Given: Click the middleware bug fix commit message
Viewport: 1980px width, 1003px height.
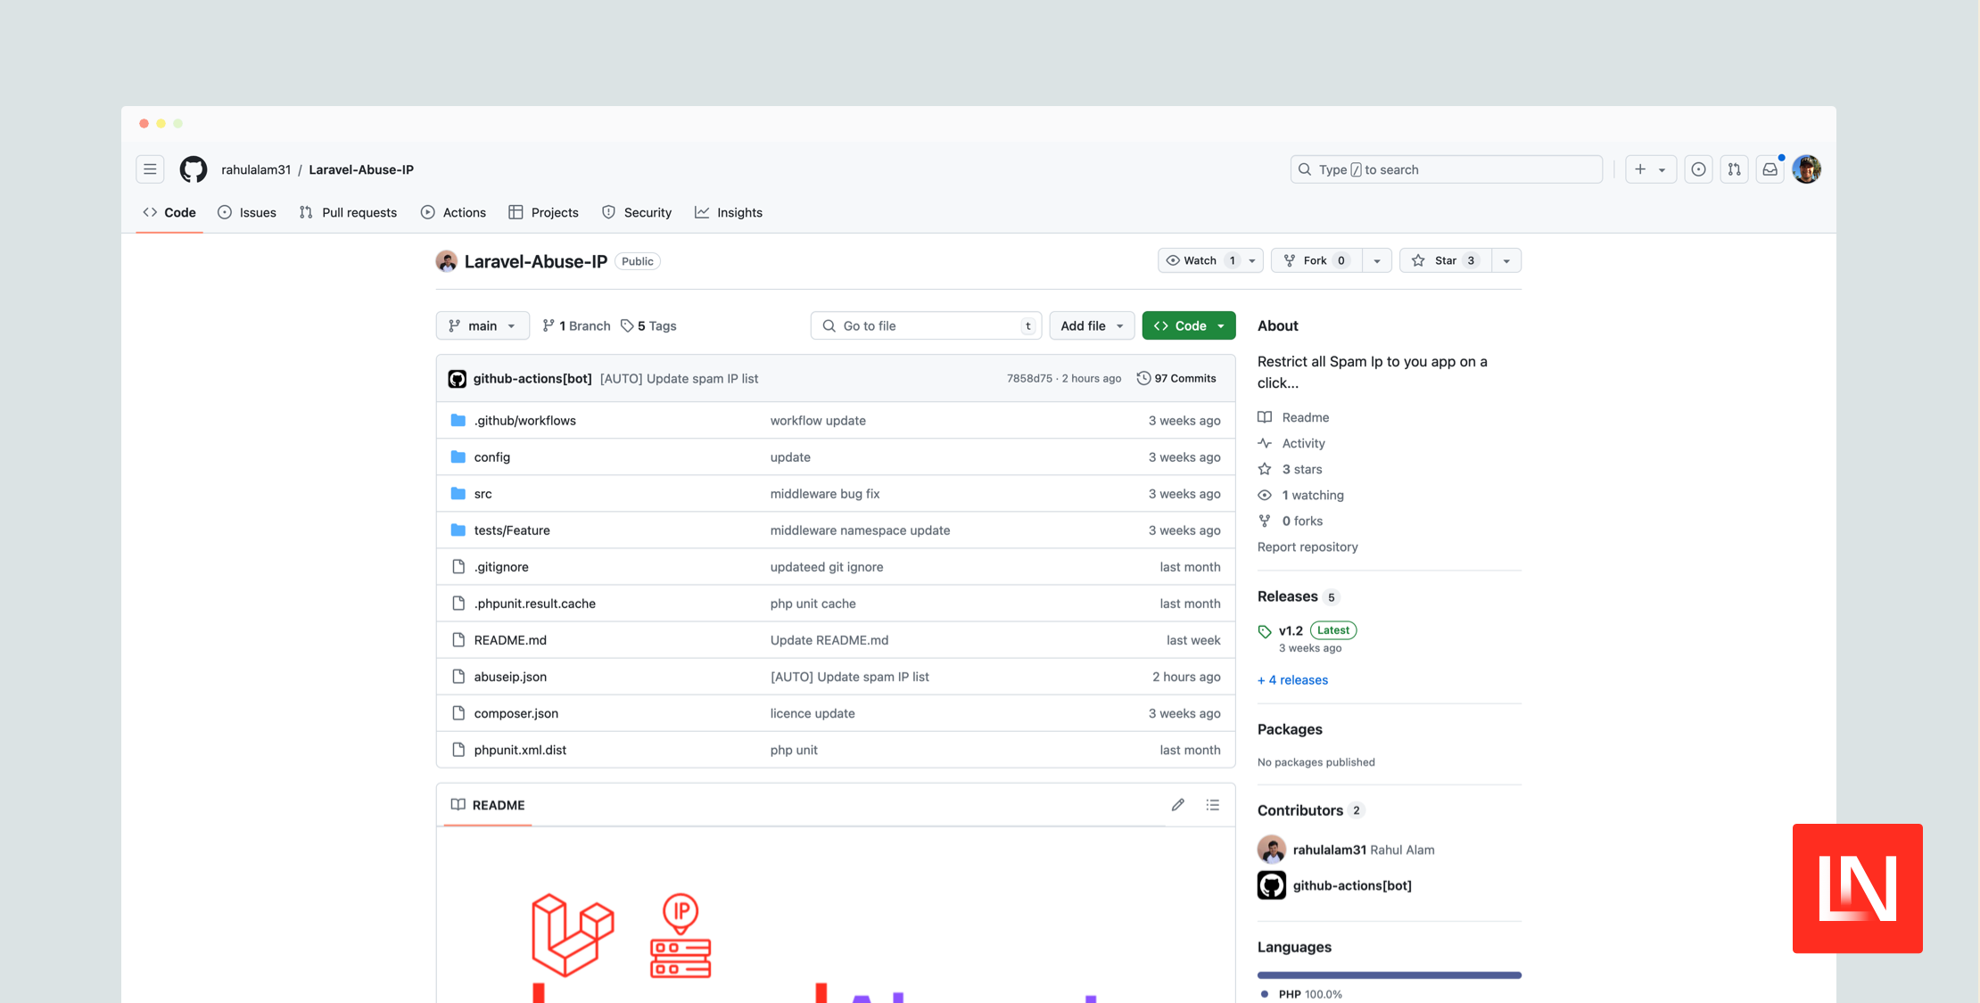Looking at the screenshot, I should 825,494.
